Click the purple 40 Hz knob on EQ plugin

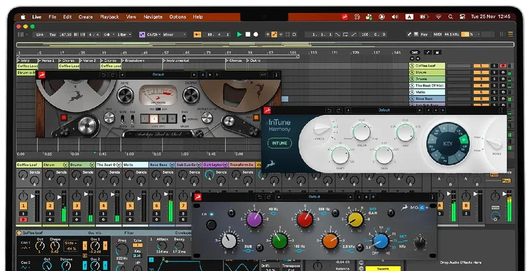click(254, 219)
